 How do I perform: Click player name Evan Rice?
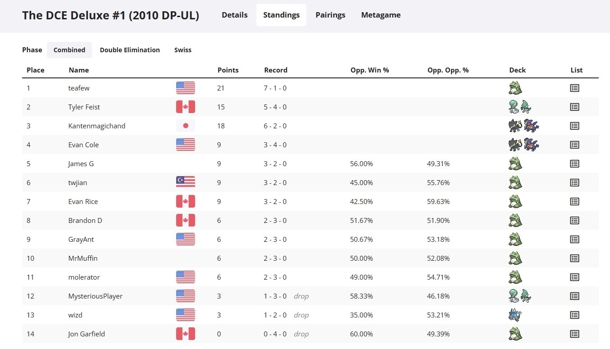83,202
